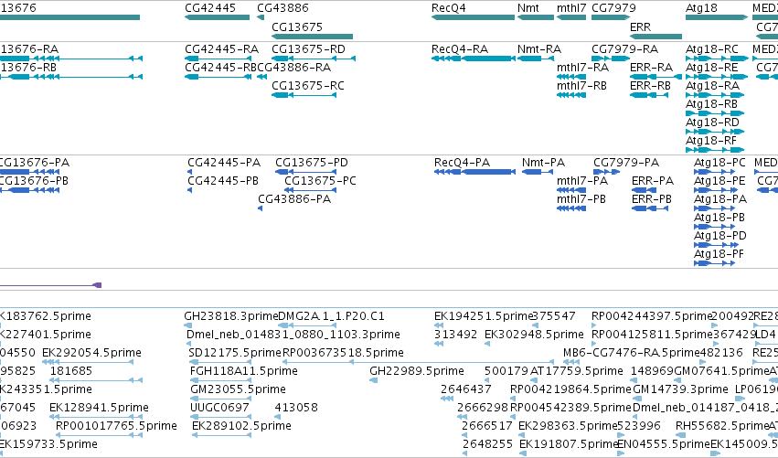This screenshot has width=778, height=458.
Task: Select the EK302948.5prime EST label
Action: point(535,335)
